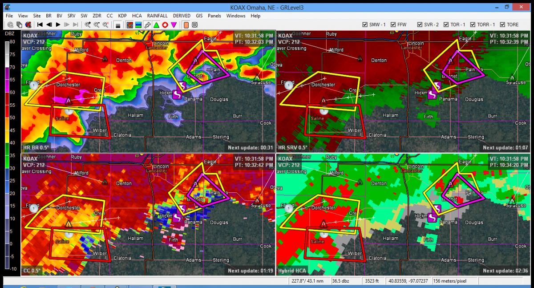Viewport: 534px width, 288px height.
Task: Click the zoom out magnifier icon
Action: point(97,25)
